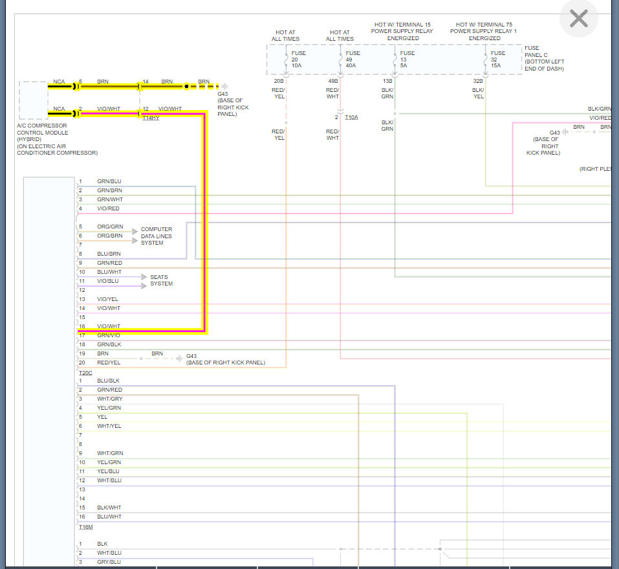The height and width of the screenshot is (569, 619).
Task: Click the Fuse 13 5A label
Action: [407, 60]
